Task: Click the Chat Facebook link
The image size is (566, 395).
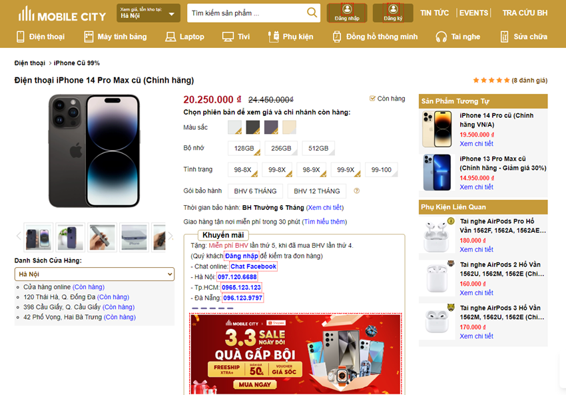Action: tap(253, 266)
